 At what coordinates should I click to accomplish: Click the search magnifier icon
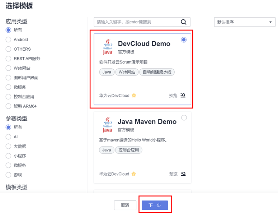click(184, 22)
